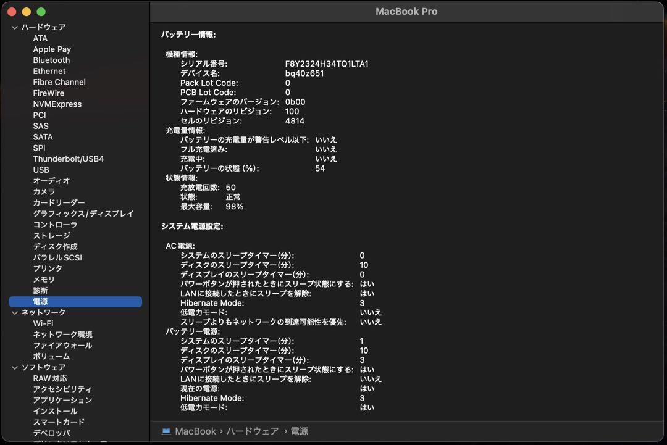Collapse the ハードウェア section chevron

tap(15, 28)
